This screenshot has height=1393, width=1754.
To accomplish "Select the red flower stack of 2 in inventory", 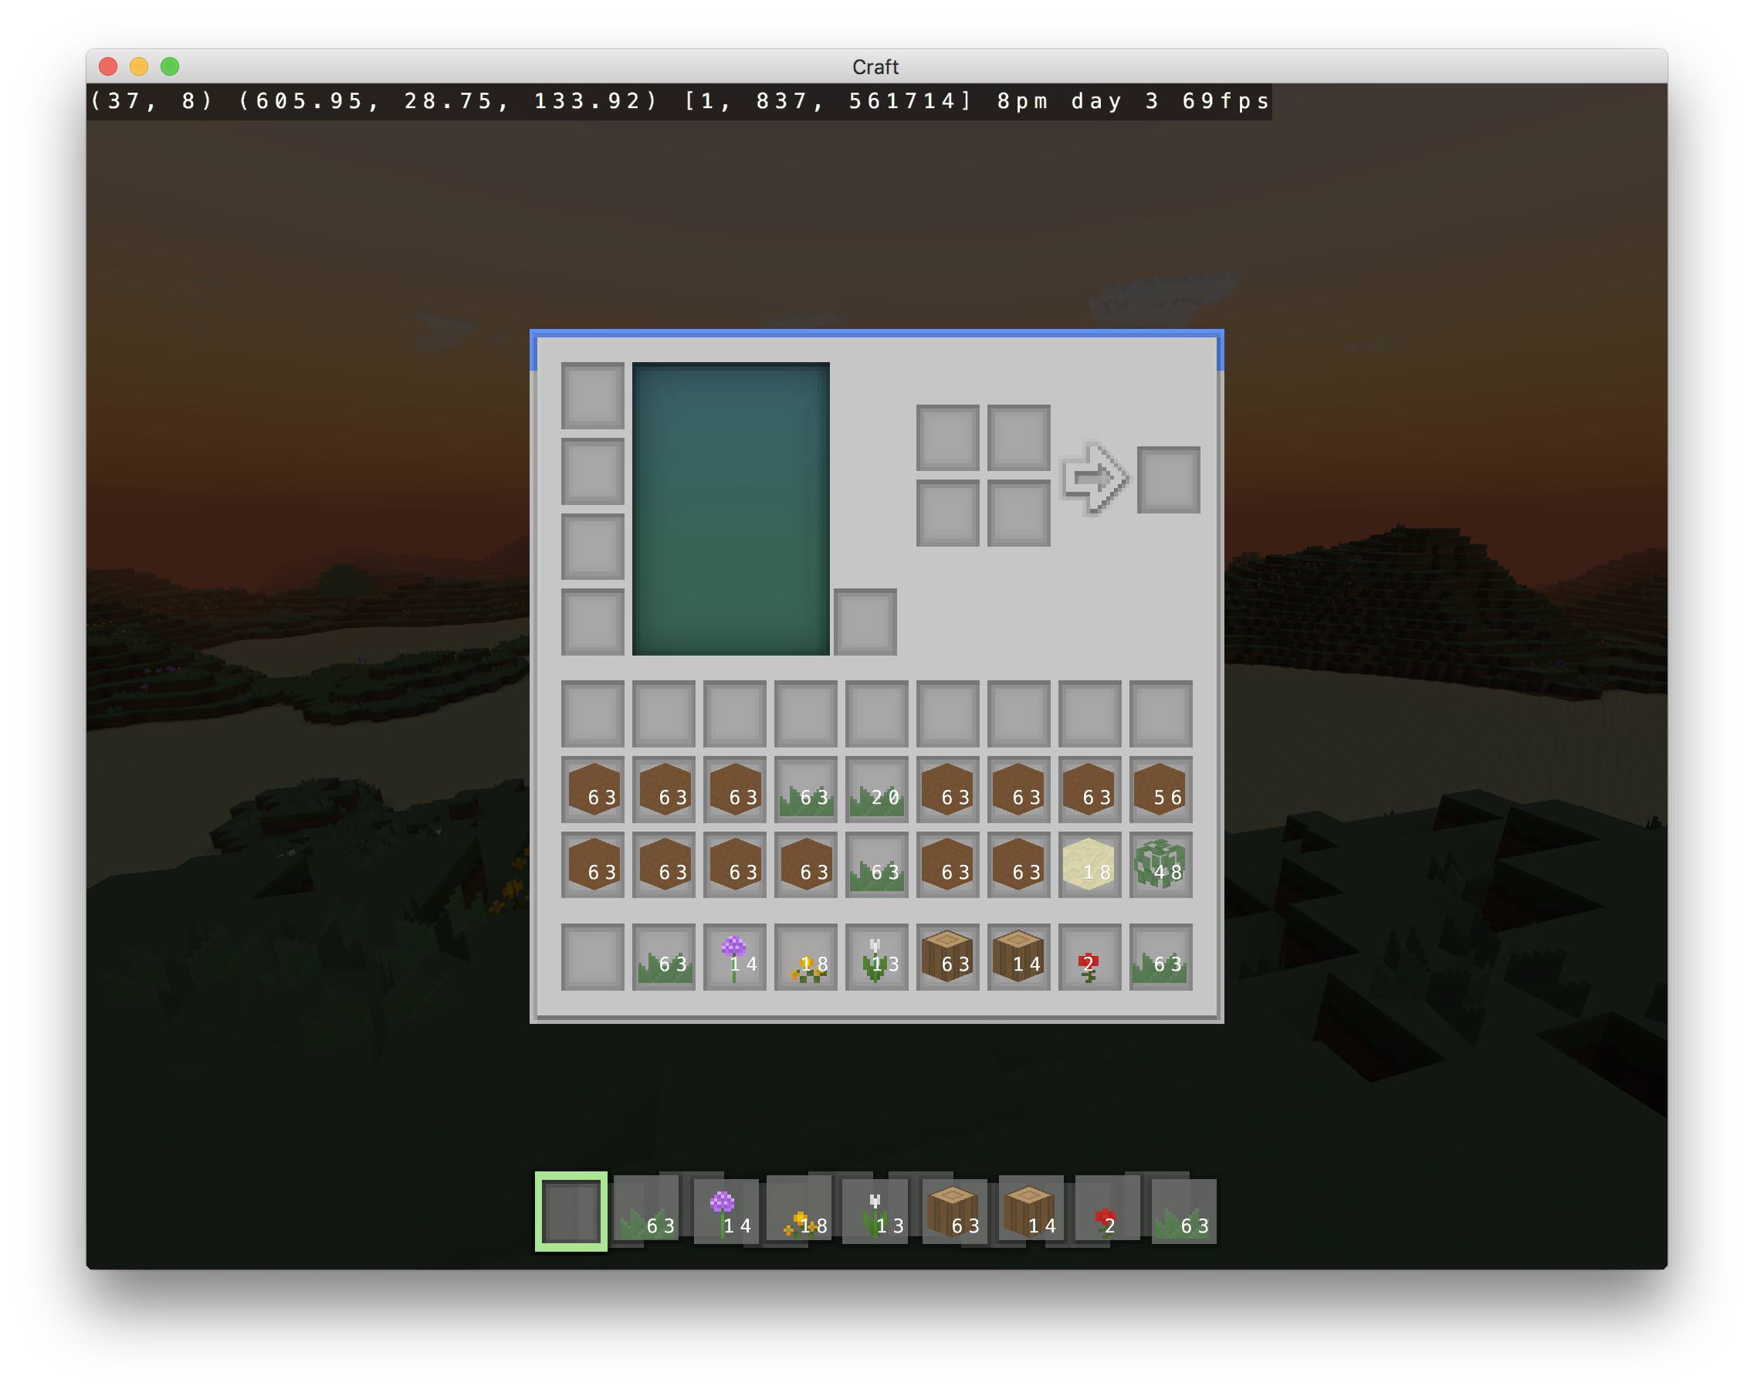I will pyautogui.click(x=1089, y=957).
